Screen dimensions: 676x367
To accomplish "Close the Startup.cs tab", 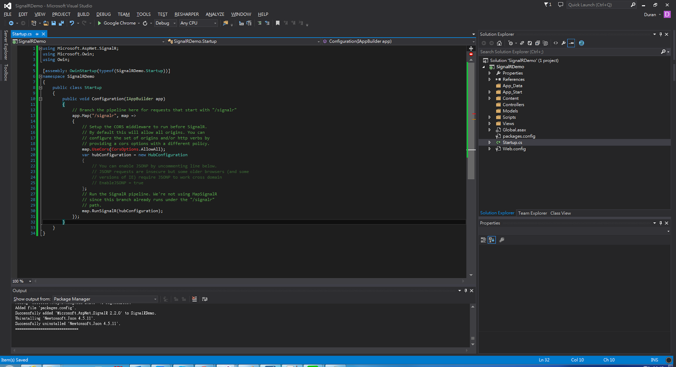I will tap(43, 34).
